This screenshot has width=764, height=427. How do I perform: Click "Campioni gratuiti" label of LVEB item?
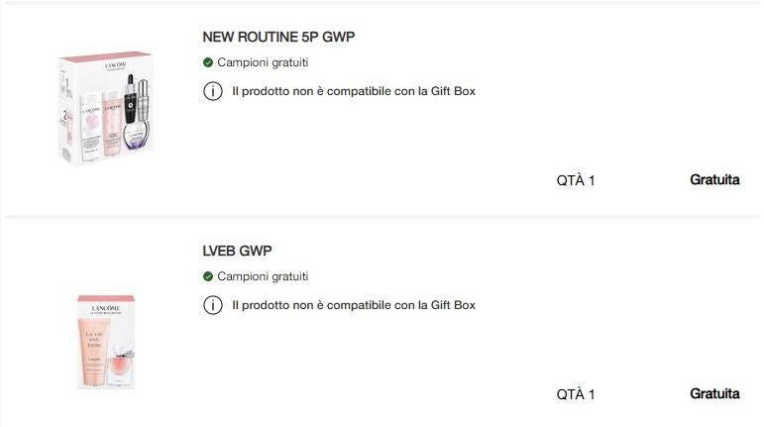(x=263, y=276)
